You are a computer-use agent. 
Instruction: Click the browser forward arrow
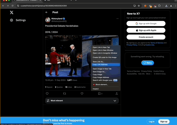[x=8, y=6]
